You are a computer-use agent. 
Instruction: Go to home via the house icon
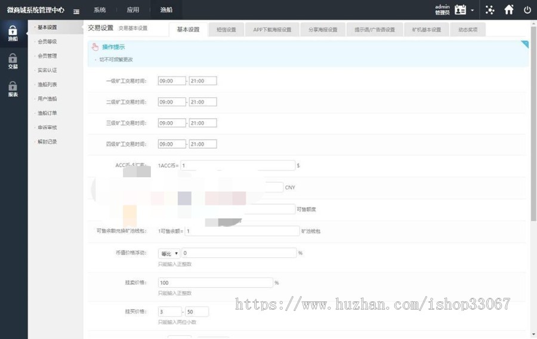[x=509, y=10]
